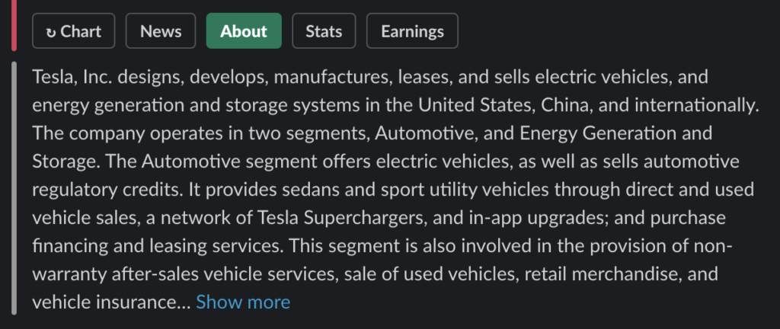This screenshot has width=780, height=329.
Task: Expand description with Show more link
Action: pyautogui.click(x=243, y=302)
